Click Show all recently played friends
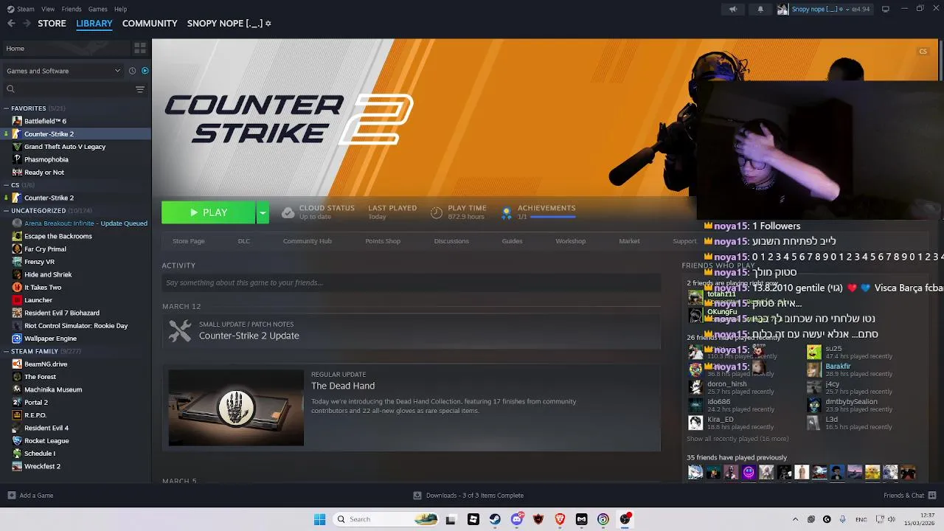The width and height of the screenshot is (944, 531). pyautogui.click(x=737, y=439)
